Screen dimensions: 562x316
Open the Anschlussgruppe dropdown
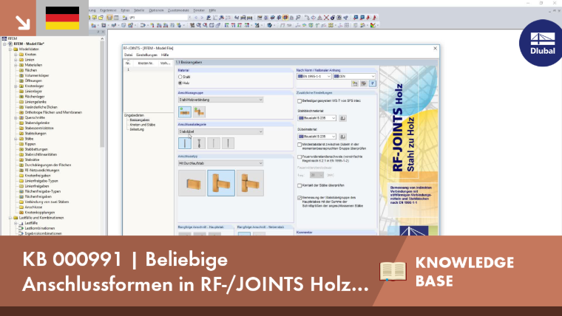pyautogui.click(x=220, y=100)
